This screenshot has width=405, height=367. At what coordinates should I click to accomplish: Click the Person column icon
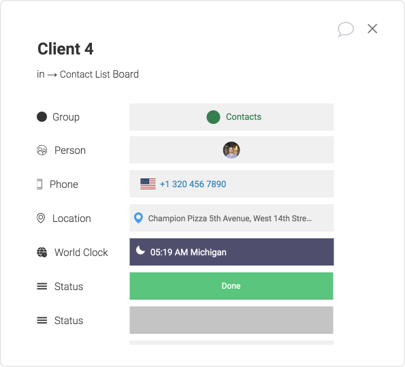pyautogui.click(x=42, y=150)
